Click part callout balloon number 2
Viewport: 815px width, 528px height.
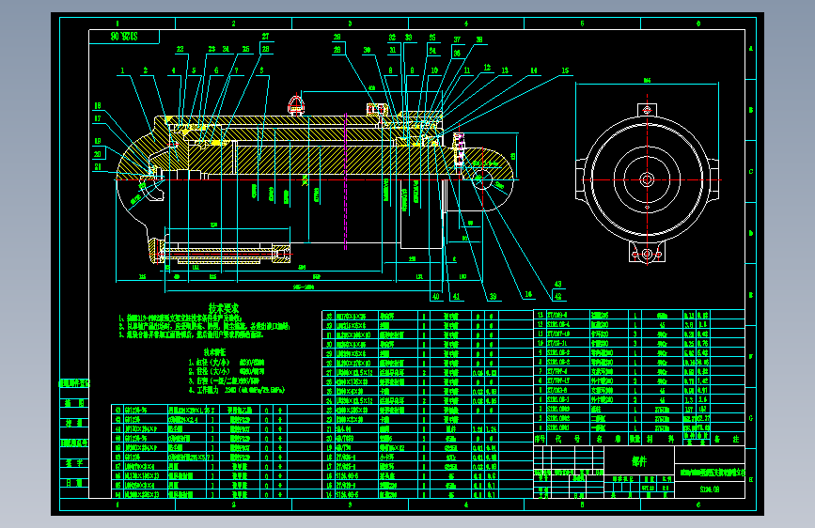146,70
